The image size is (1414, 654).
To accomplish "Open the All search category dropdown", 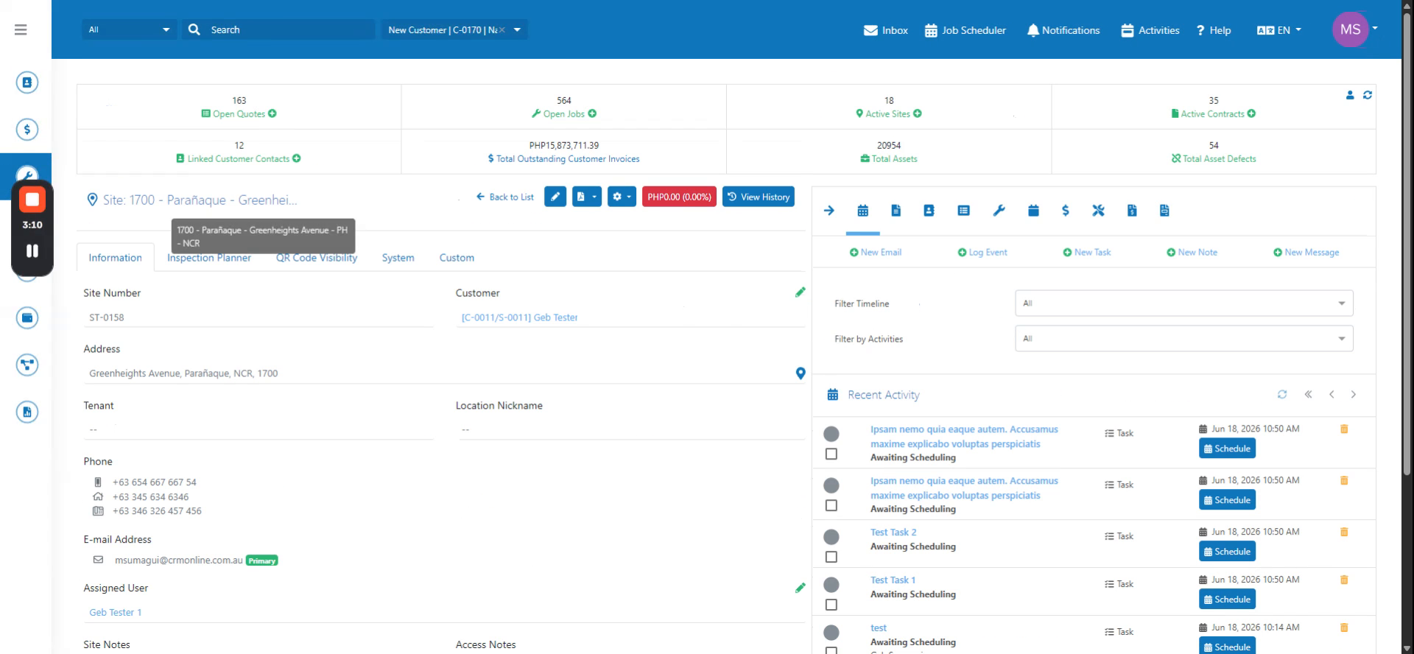I will click(x=129, y=29).
